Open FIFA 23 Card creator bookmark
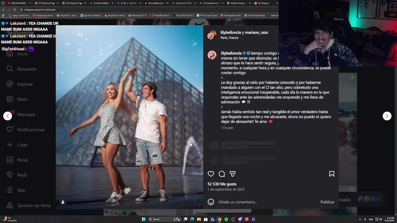 coord(208,15)
